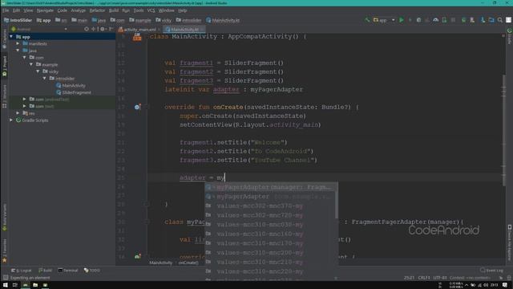Click the gutter icon at the class MainActivity line
This screenshot has height=289, width=513.
click(137, 37)
